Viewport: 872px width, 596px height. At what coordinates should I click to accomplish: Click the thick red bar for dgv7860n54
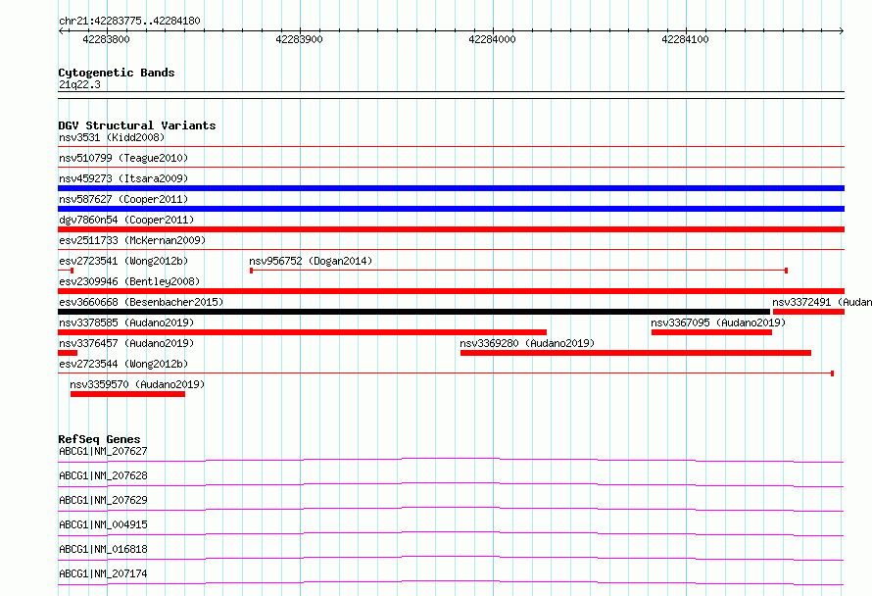(x=451, y=229)
